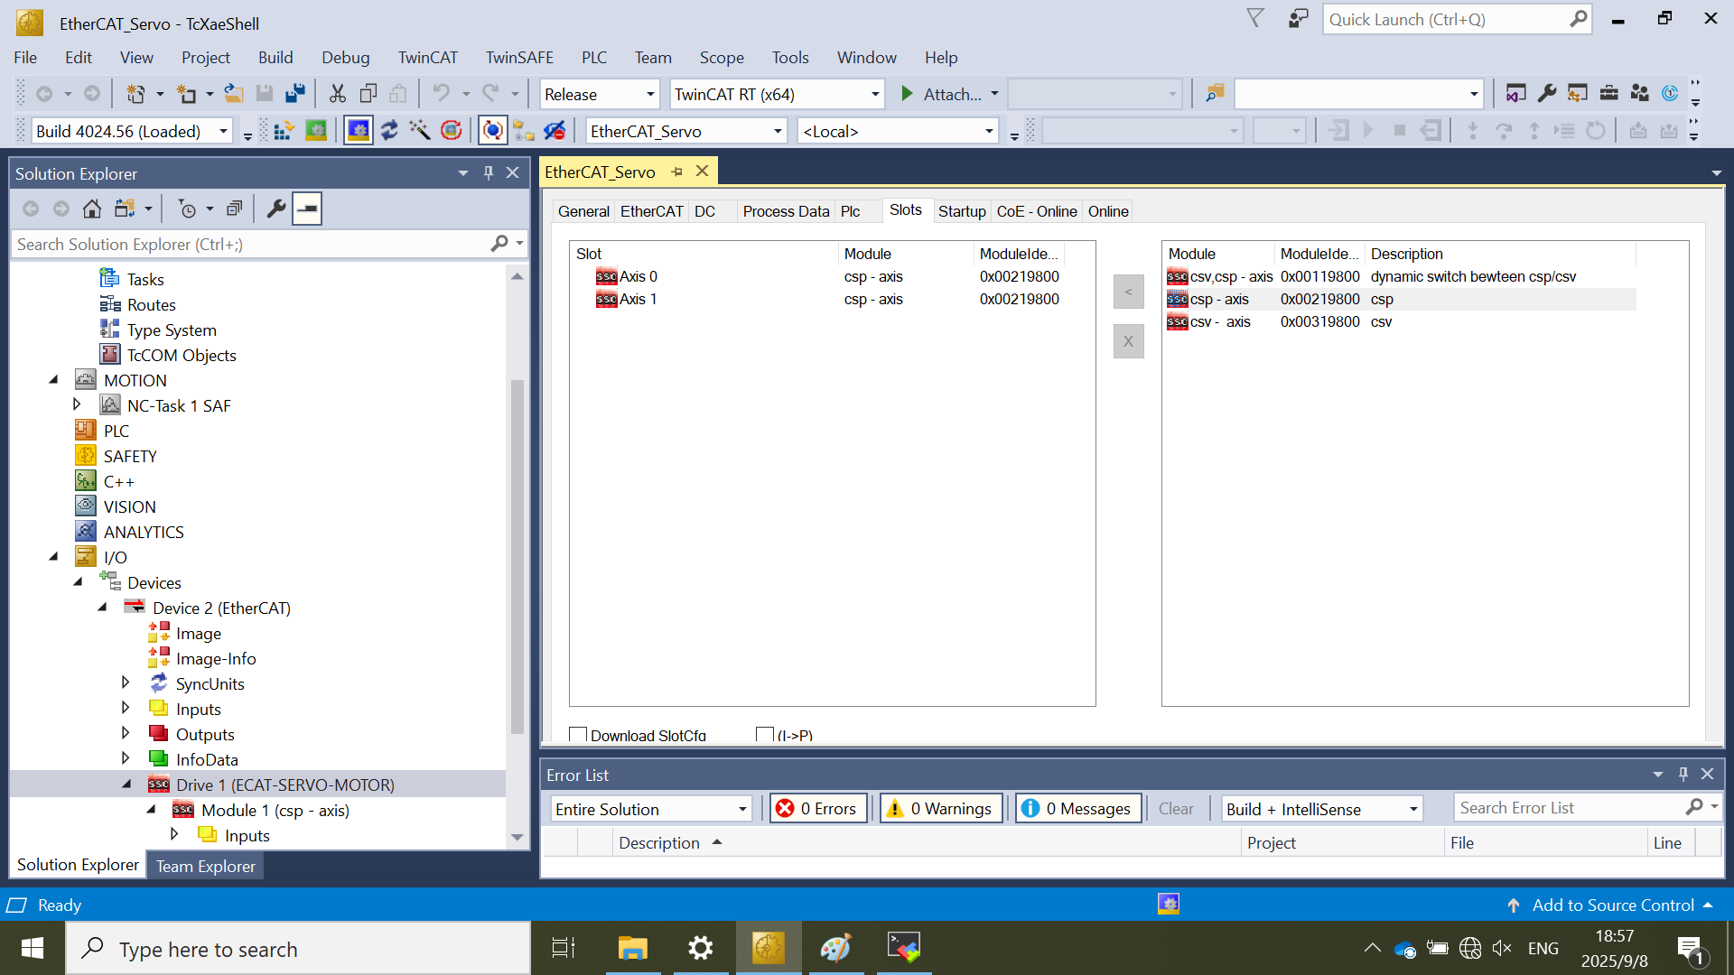The image size is (1734, 975).
Task: Click the Restart TwinCAT Run Mode icon
Action: [x=316, y=131]
